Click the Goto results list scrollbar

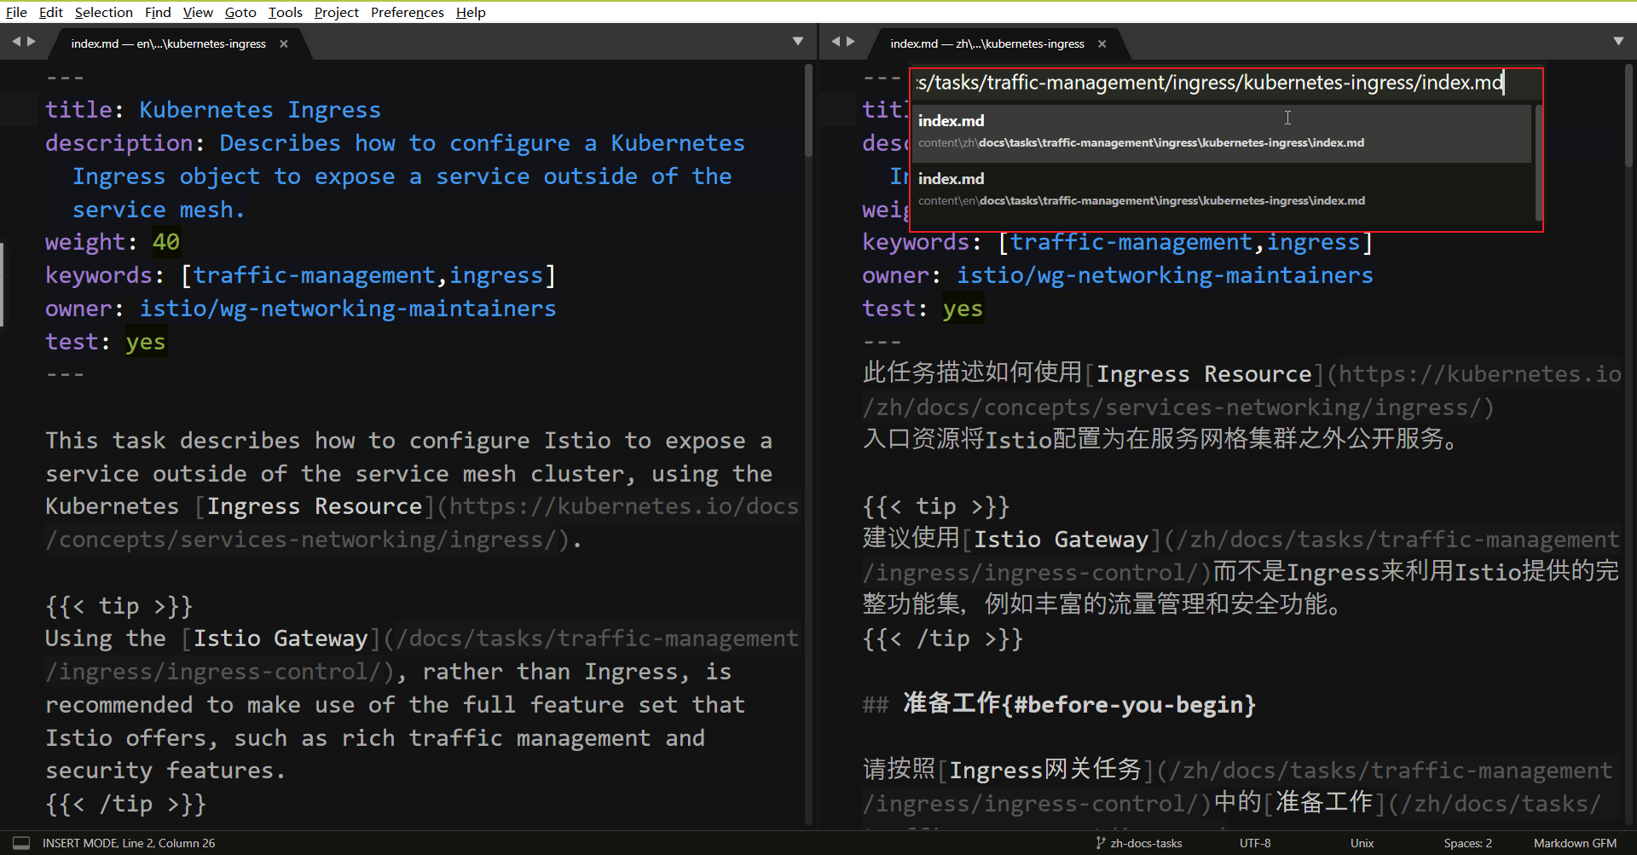point(1538,162)
